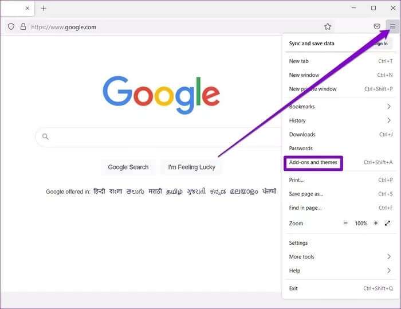Click the address bar URL
The image size is (401, 309).
click(x=64, y=27)
